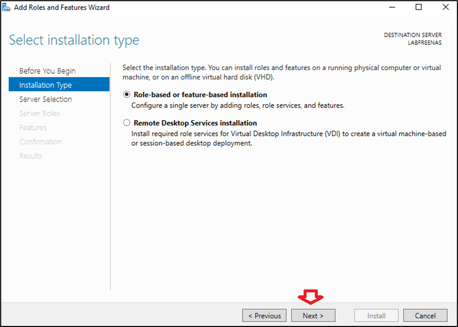Click the Select installation type heading

click(x=74, y=40)
